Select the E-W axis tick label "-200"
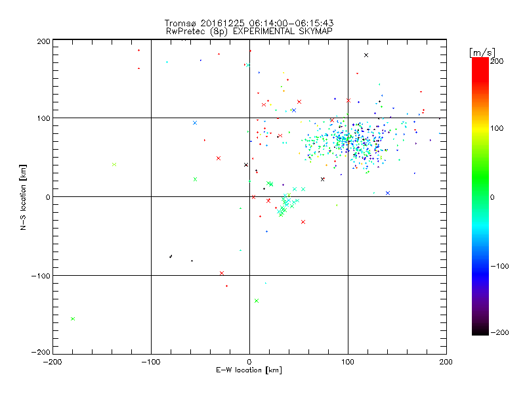This screenshot has height=394, width=525. pyautogui.click(x=52, y=362)
